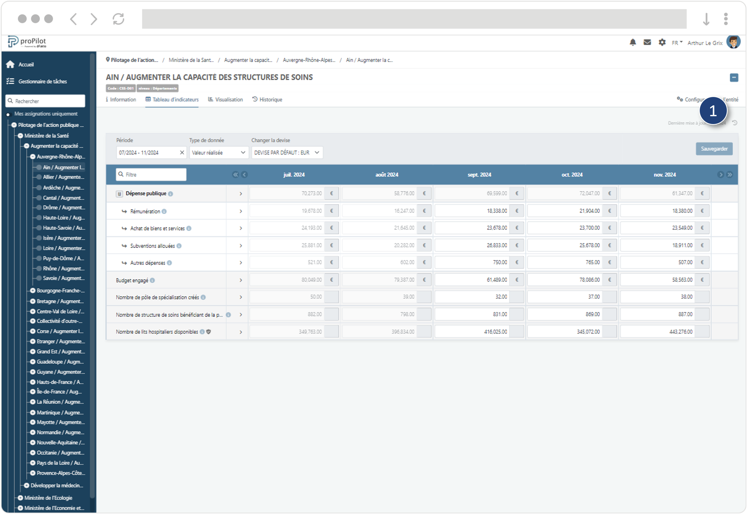Toggle Mes assignations uniquement
Image resolution: width=748 pixels, height=515 pixels.
coord(8,114)
